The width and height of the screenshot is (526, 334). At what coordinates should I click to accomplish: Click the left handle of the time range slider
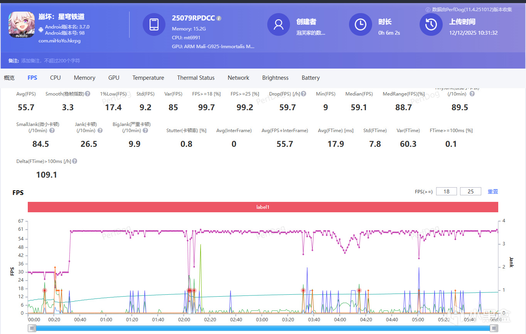(x=32, y=328)
